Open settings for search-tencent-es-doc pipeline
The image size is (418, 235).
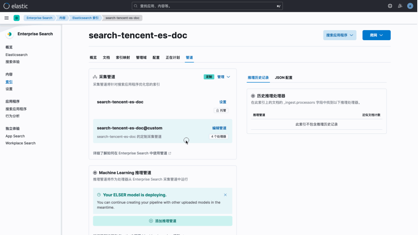coord(223,102)
